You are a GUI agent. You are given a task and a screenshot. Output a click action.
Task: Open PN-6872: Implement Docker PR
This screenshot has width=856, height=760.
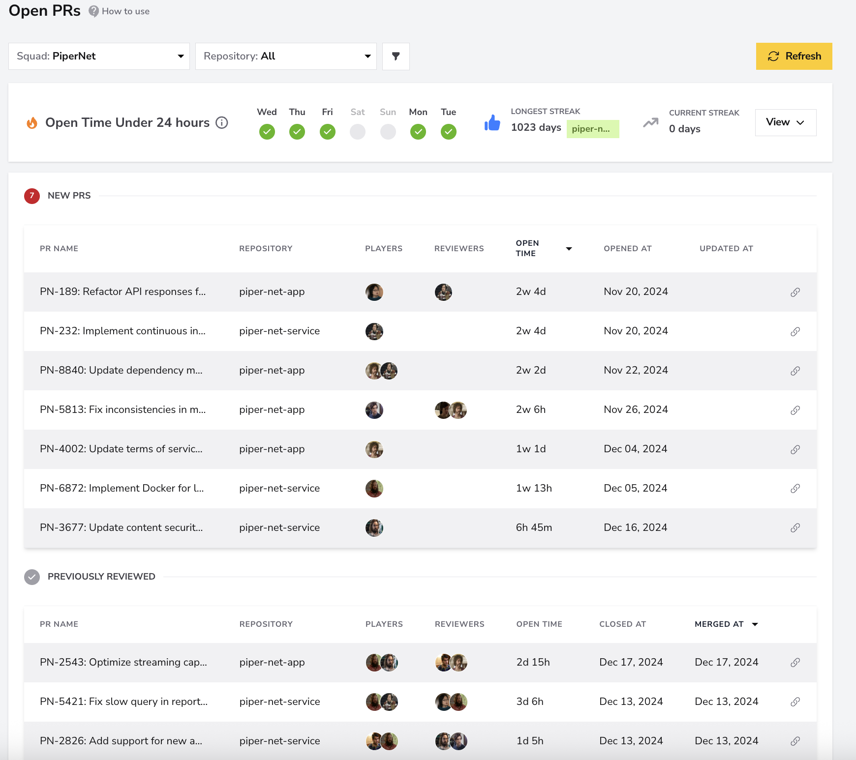tap(122, 488)
